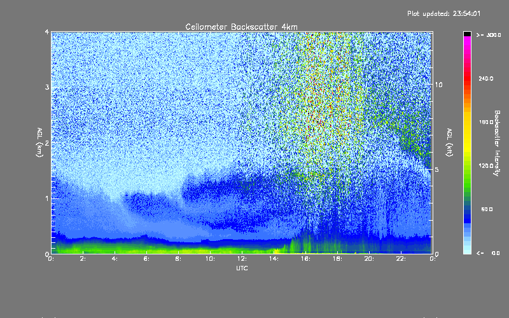Screen dimensions: 509x318
Task: Click the '4:' UTC tick label
Action: tap(115, 259)
